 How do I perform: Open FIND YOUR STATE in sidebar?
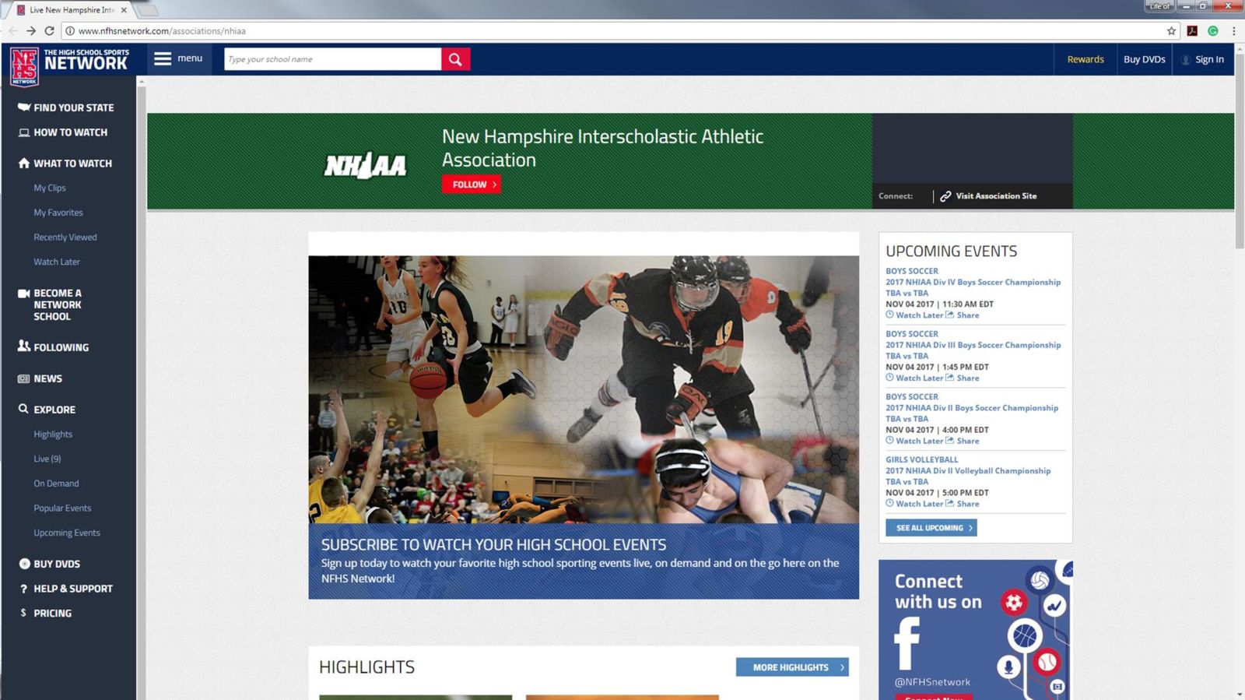tap(73, 107)
